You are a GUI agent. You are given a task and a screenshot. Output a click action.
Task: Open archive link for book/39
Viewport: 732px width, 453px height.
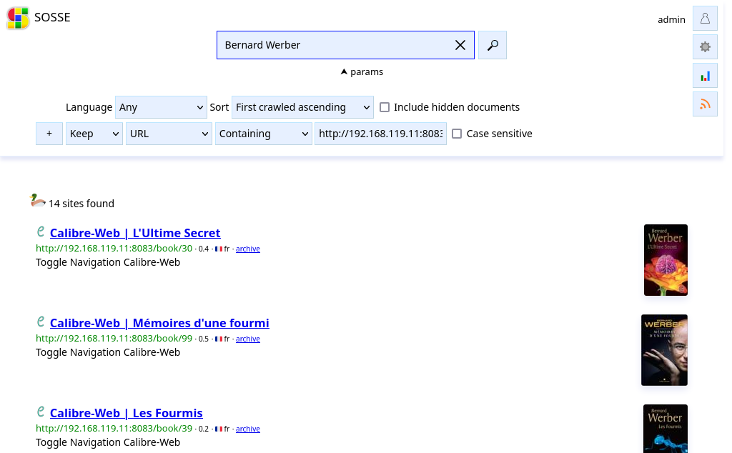pos(248,429)
